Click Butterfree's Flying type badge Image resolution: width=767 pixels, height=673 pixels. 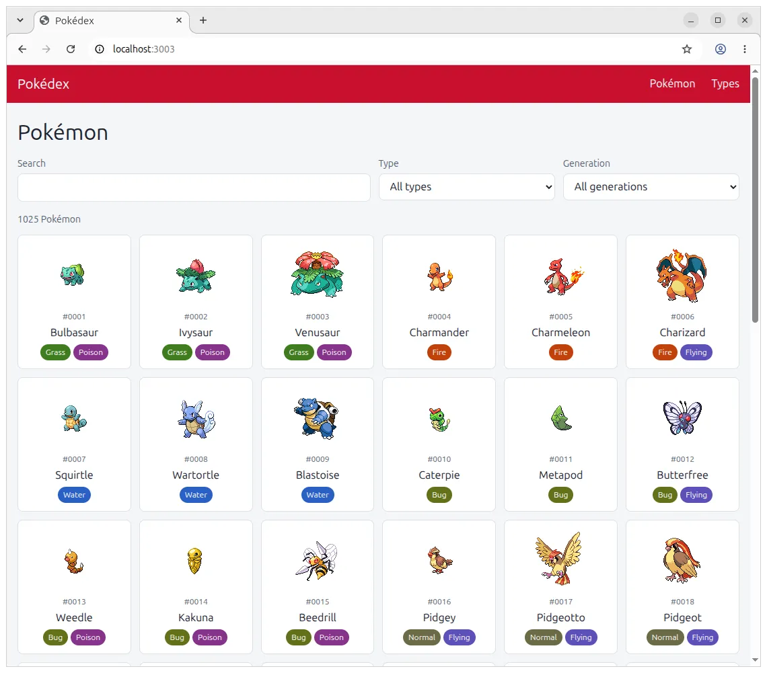pyautogui.click(x=696, y=495)
